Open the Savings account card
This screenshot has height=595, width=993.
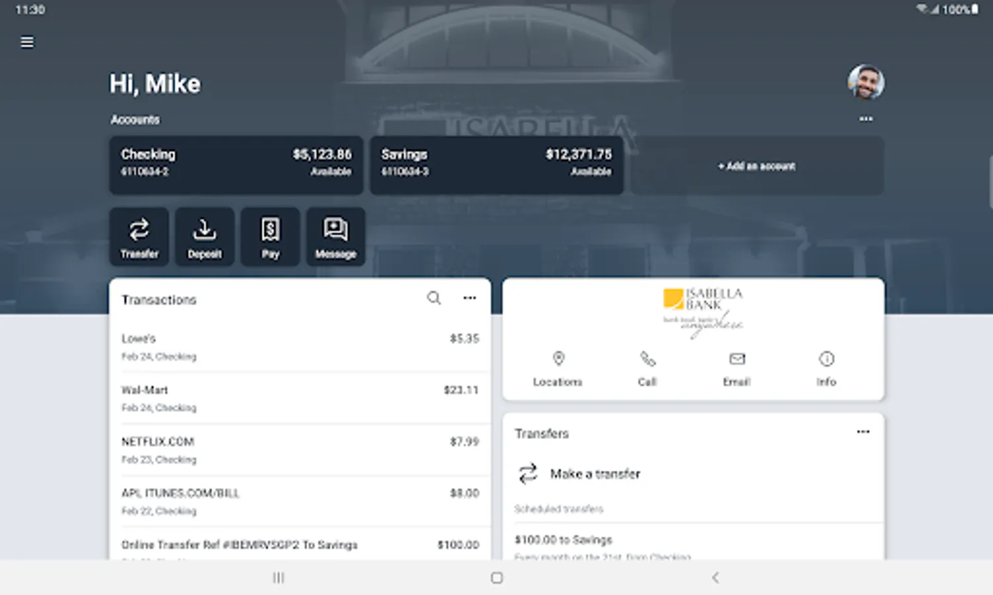pyautogui.click(x=496, y=165)
